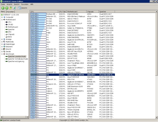The image size is (158, 122).
Task: Click the Computer tree icon
Action: tap(4, 17)
